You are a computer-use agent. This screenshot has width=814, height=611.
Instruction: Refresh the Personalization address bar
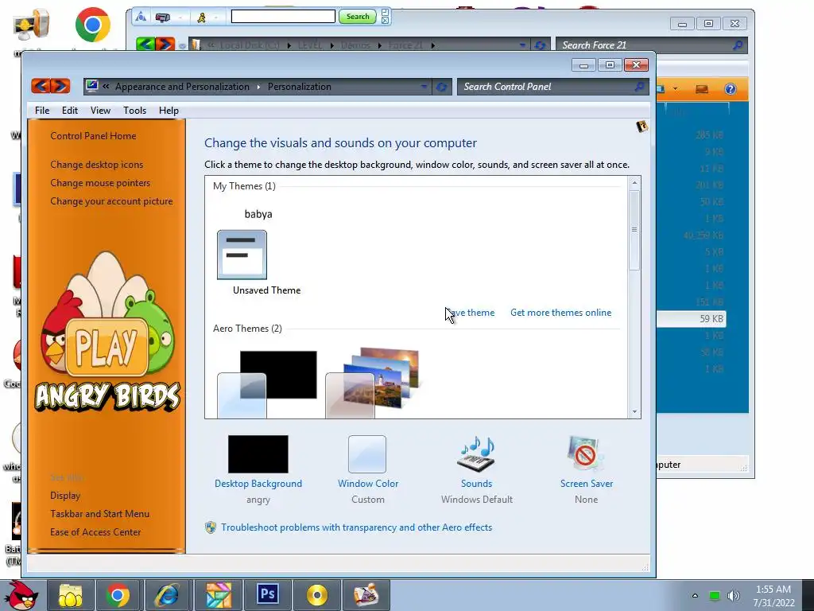click(441, 87)
